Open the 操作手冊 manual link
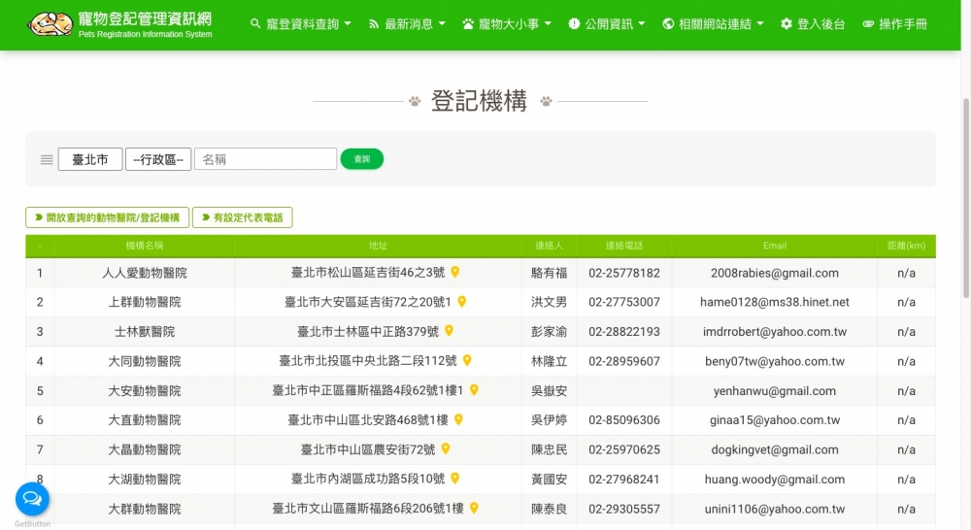The width and height of the screenshot is (971, 530). click(x=895, y=24)
